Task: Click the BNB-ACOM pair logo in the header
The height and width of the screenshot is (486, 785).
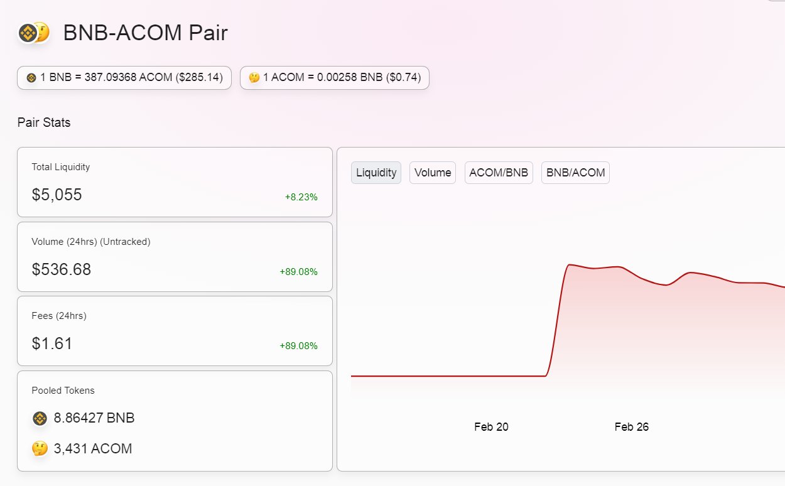Action: pos(34,33)
